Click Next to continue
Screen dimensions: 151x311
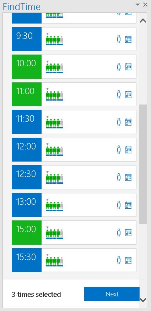112,294
